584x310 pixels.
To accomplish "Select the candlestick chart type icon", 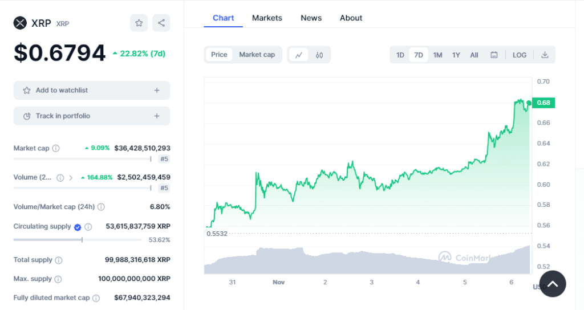I will click(x=319, y=55).
